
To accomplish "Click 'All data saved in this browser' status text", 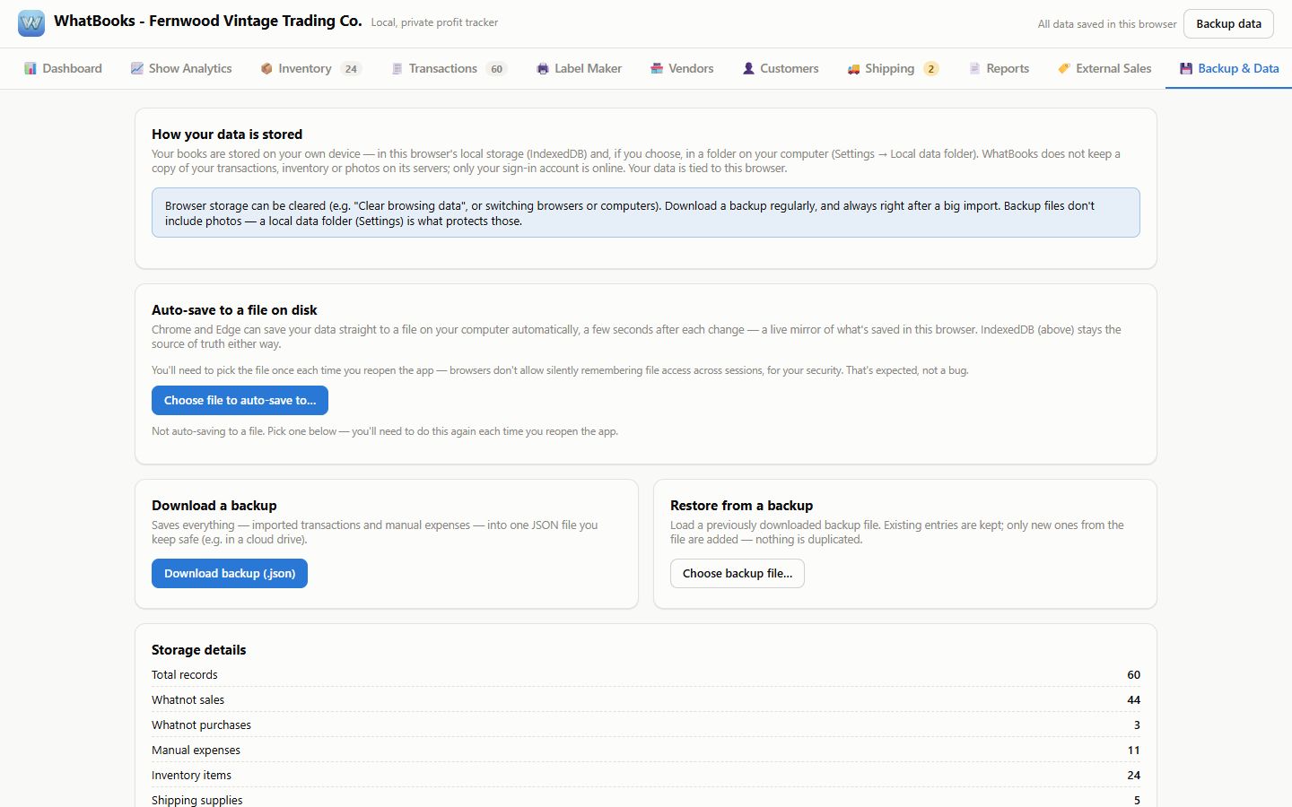I will click(1107, 24).
